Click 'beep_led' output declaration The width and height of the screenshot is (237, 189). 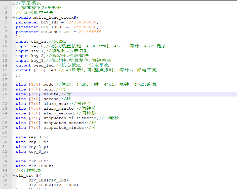44,66
